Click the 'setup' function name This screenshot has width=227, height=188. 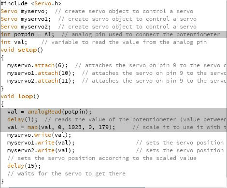coord(27,50)
